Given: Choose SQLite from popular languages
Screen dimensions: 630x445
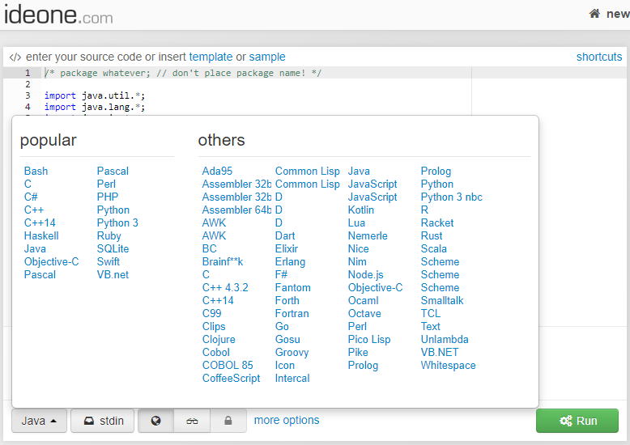Looking at the screenshot, I should (113, 248).
